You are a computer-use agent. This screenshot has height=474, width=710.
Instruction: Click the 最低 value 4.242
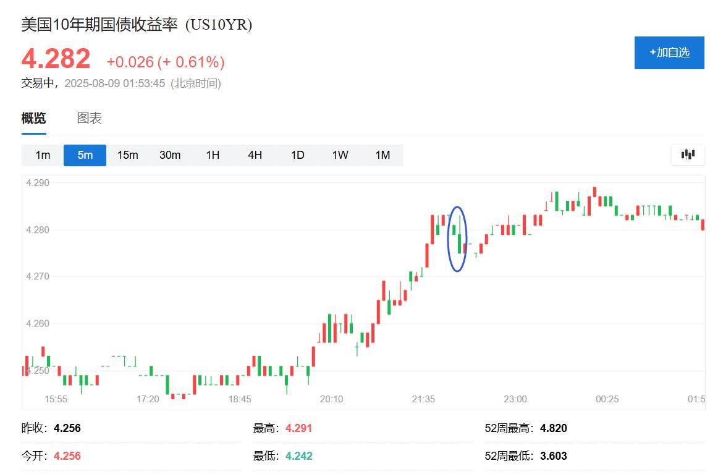coord(298,456)
